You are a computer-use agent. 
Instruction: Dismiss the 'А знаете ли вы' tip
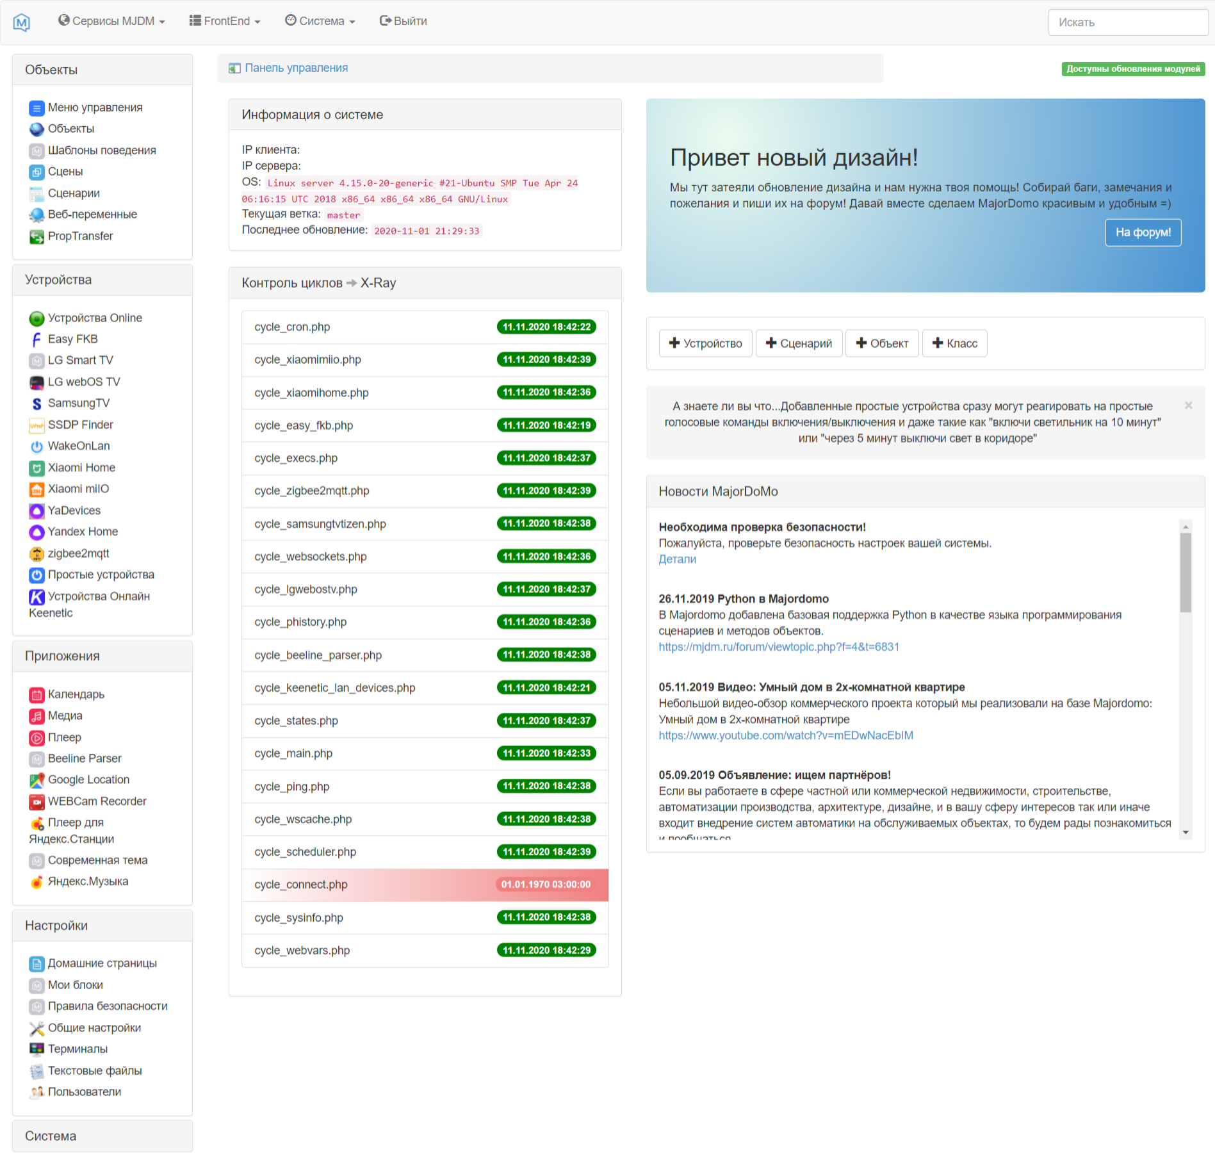1188,405
